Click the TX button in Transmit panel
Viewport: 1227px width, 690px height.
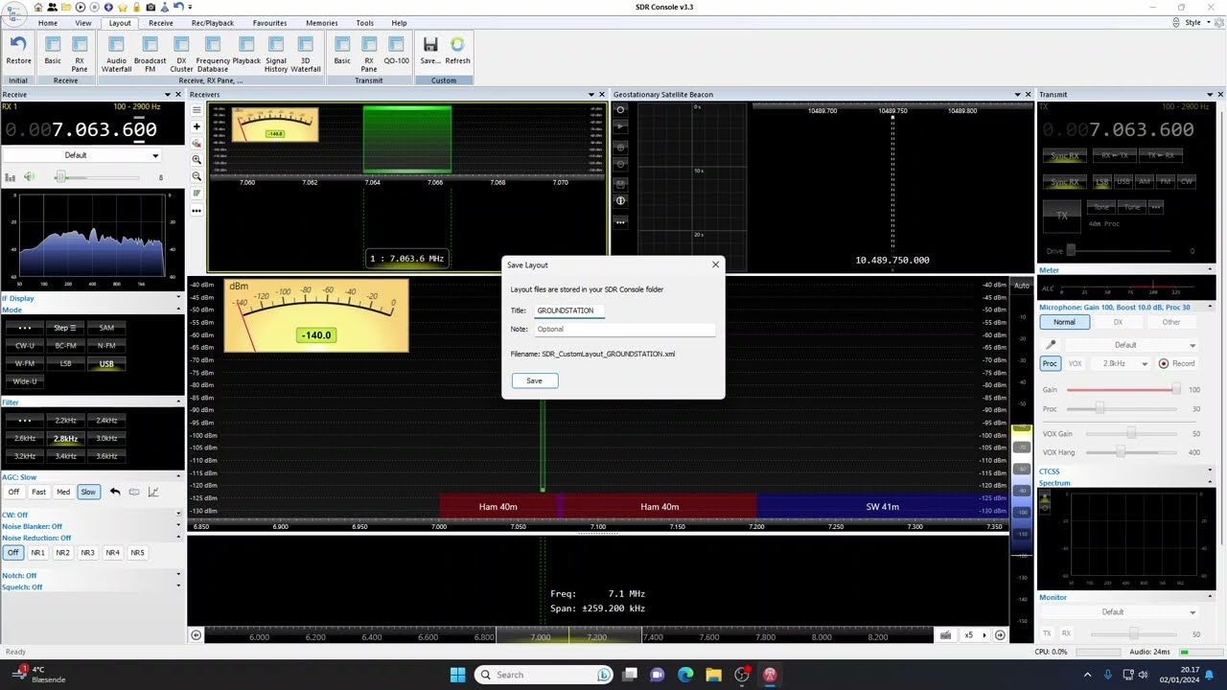(x=1062, y=216)
